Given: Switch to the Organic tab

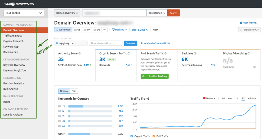Looking at the screenshot, I should (x=64, y=91).
